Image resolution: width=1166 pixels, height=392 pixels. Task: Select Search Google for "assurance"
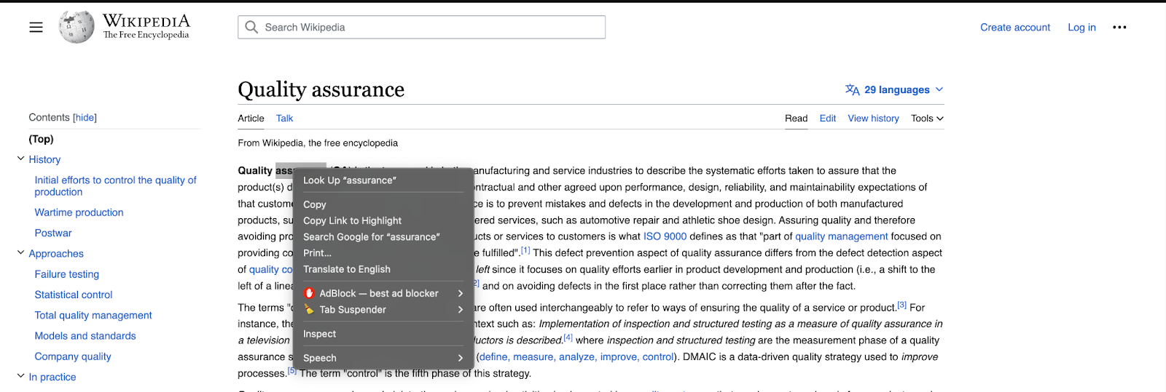[x=383, y=237]
